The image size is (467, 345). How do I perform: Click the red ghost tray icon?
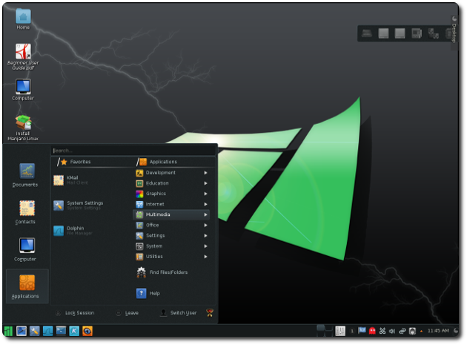click(372, 331)
